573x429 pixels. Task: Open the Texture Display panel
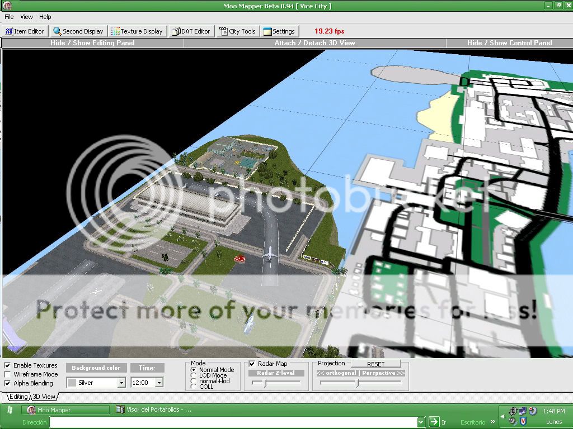coord(137,31)
